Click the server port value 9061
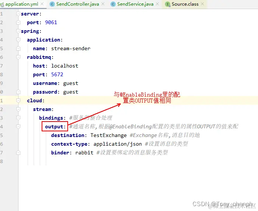The width and height of the screenshot is (258, 211). [x=51, y=22]
